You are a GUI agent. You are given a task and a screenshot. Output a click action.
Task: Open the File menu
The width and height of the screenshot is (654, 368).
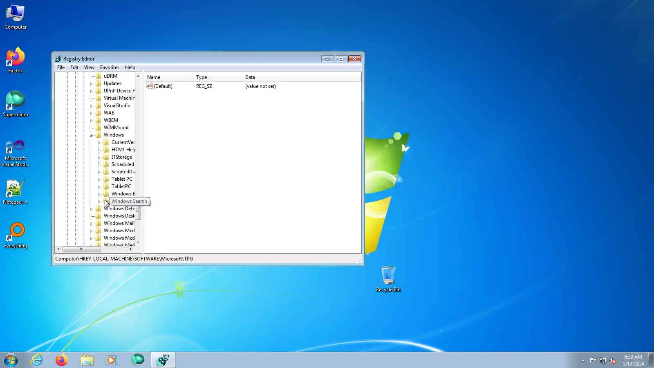point(61,67)
